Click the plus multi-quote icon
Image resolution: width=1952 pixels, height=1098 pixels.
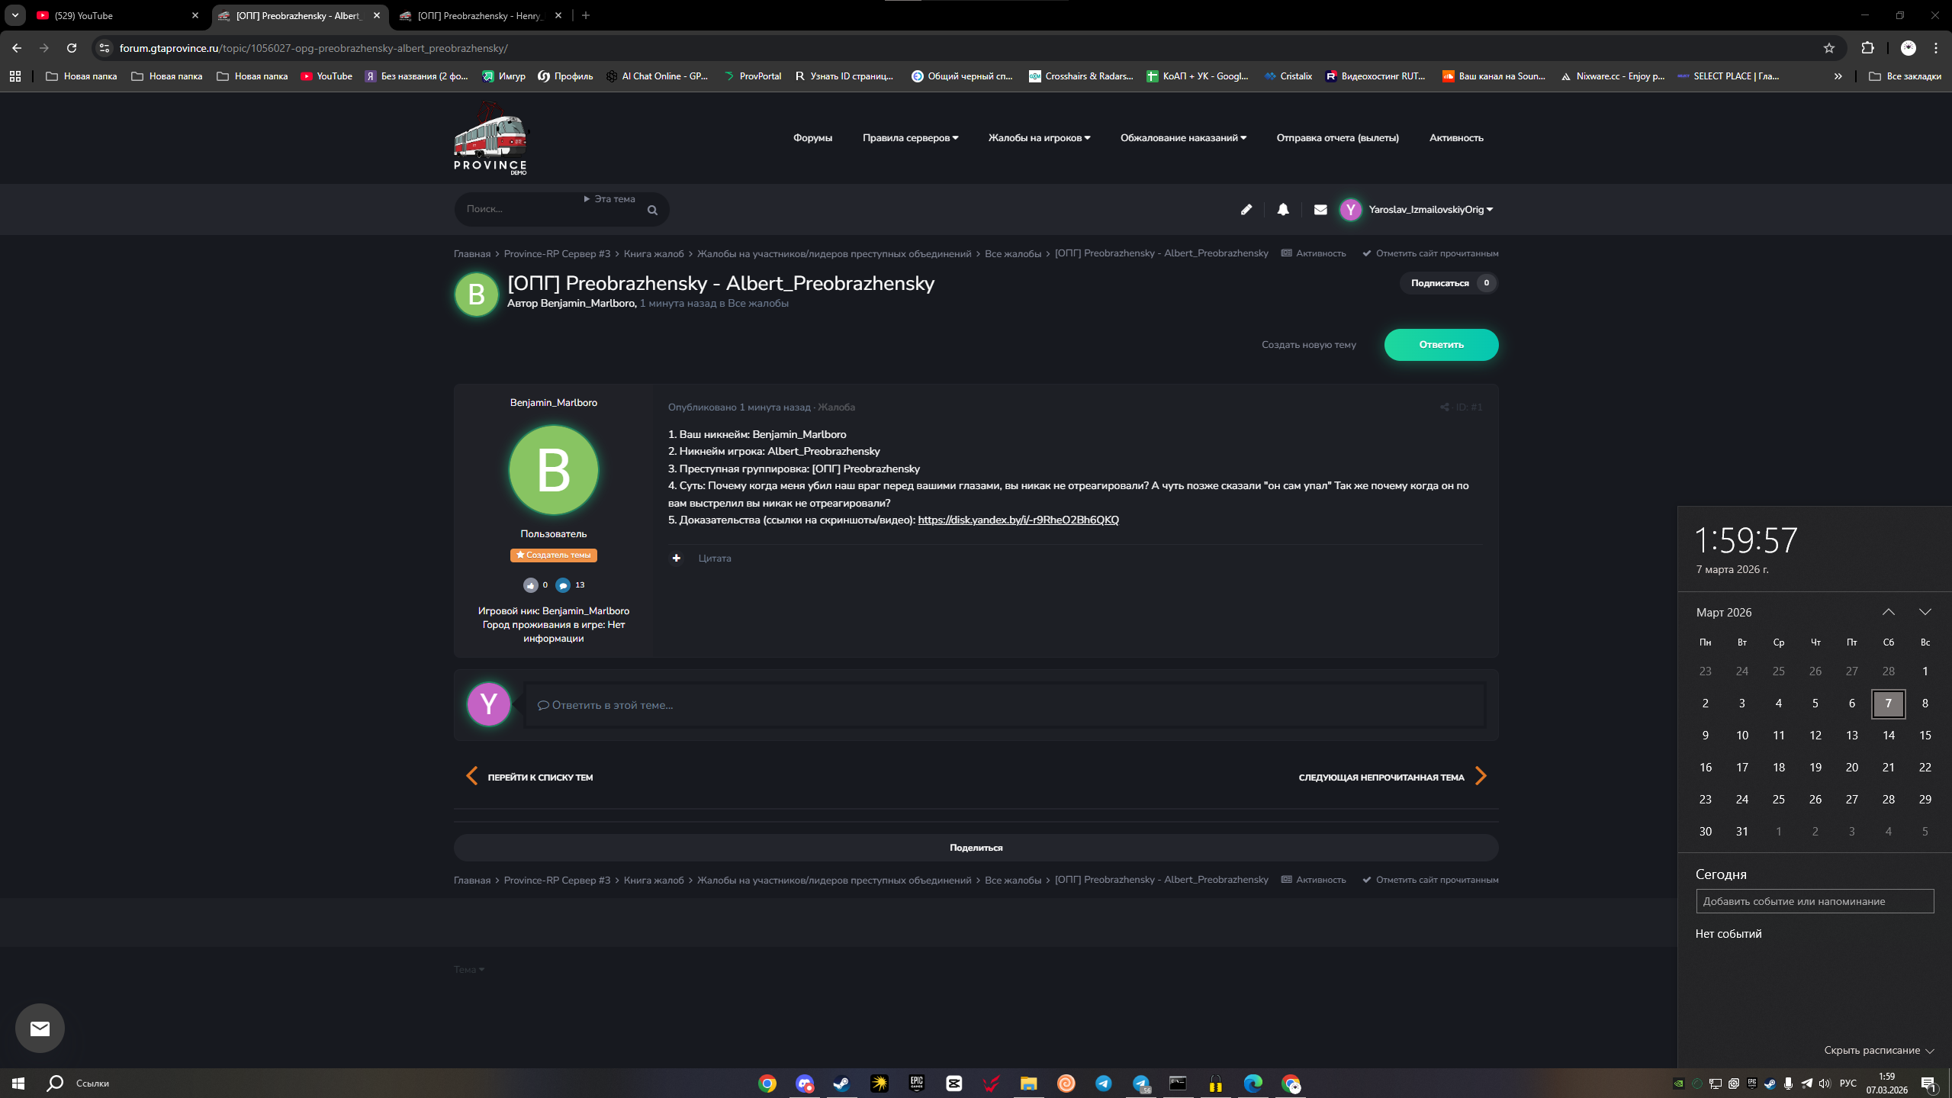pyautogui.click(x=676, y=558)
